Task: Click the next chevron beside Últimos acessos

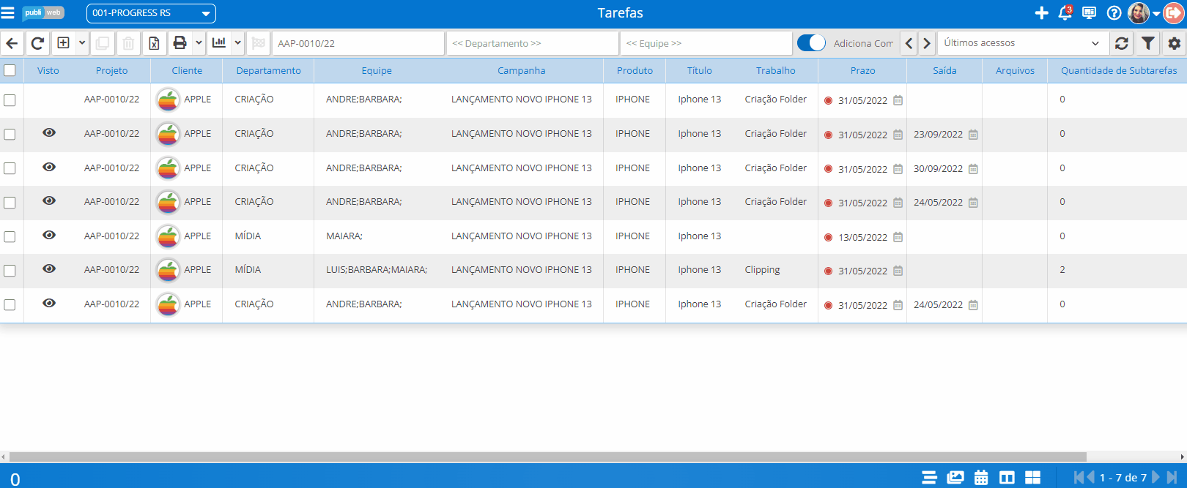Action: coord(927,43)
